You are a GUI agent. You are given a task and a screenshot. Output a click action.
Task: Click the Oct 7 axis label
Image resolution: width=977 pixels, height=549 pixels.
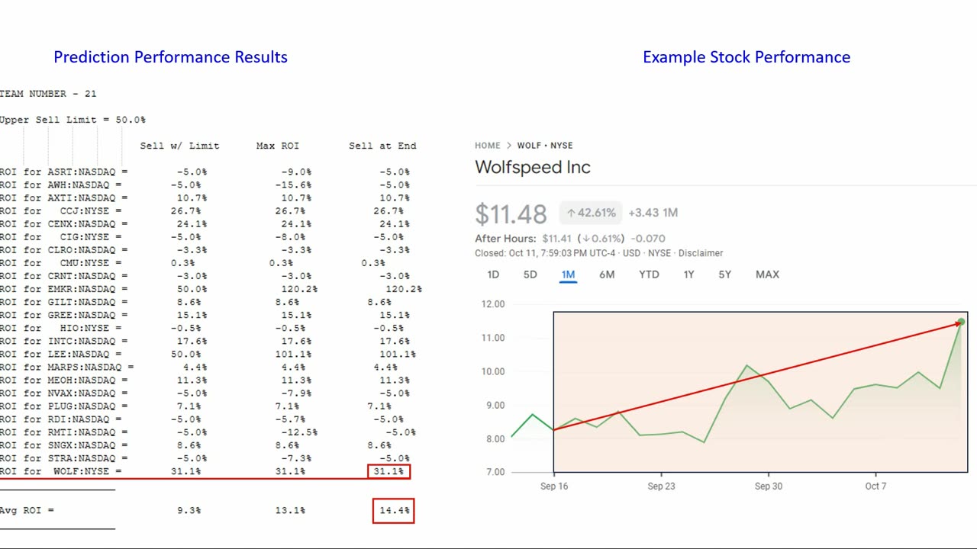point(875,486)
